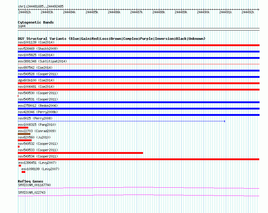Click the nsv1001139 (Coe2014) variant label
Viewport: 268px width, 213px height.
36,42
